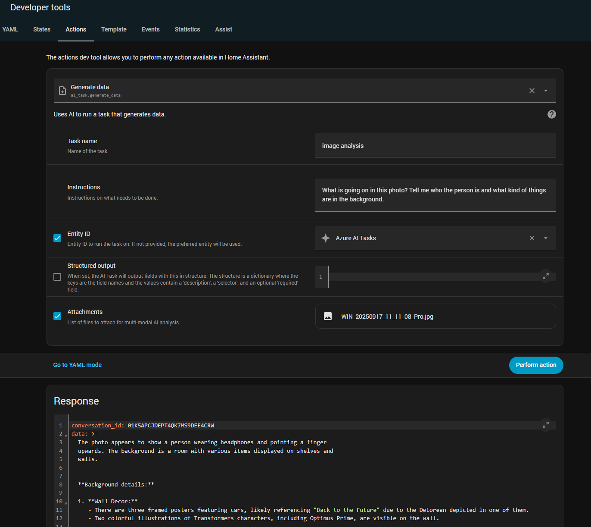Click the image icon on the attachment row

pos(328,316)
